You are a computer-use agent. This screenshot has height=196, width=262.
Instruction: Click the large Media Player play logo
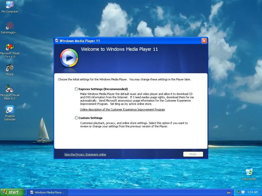(x=69, y=58)
